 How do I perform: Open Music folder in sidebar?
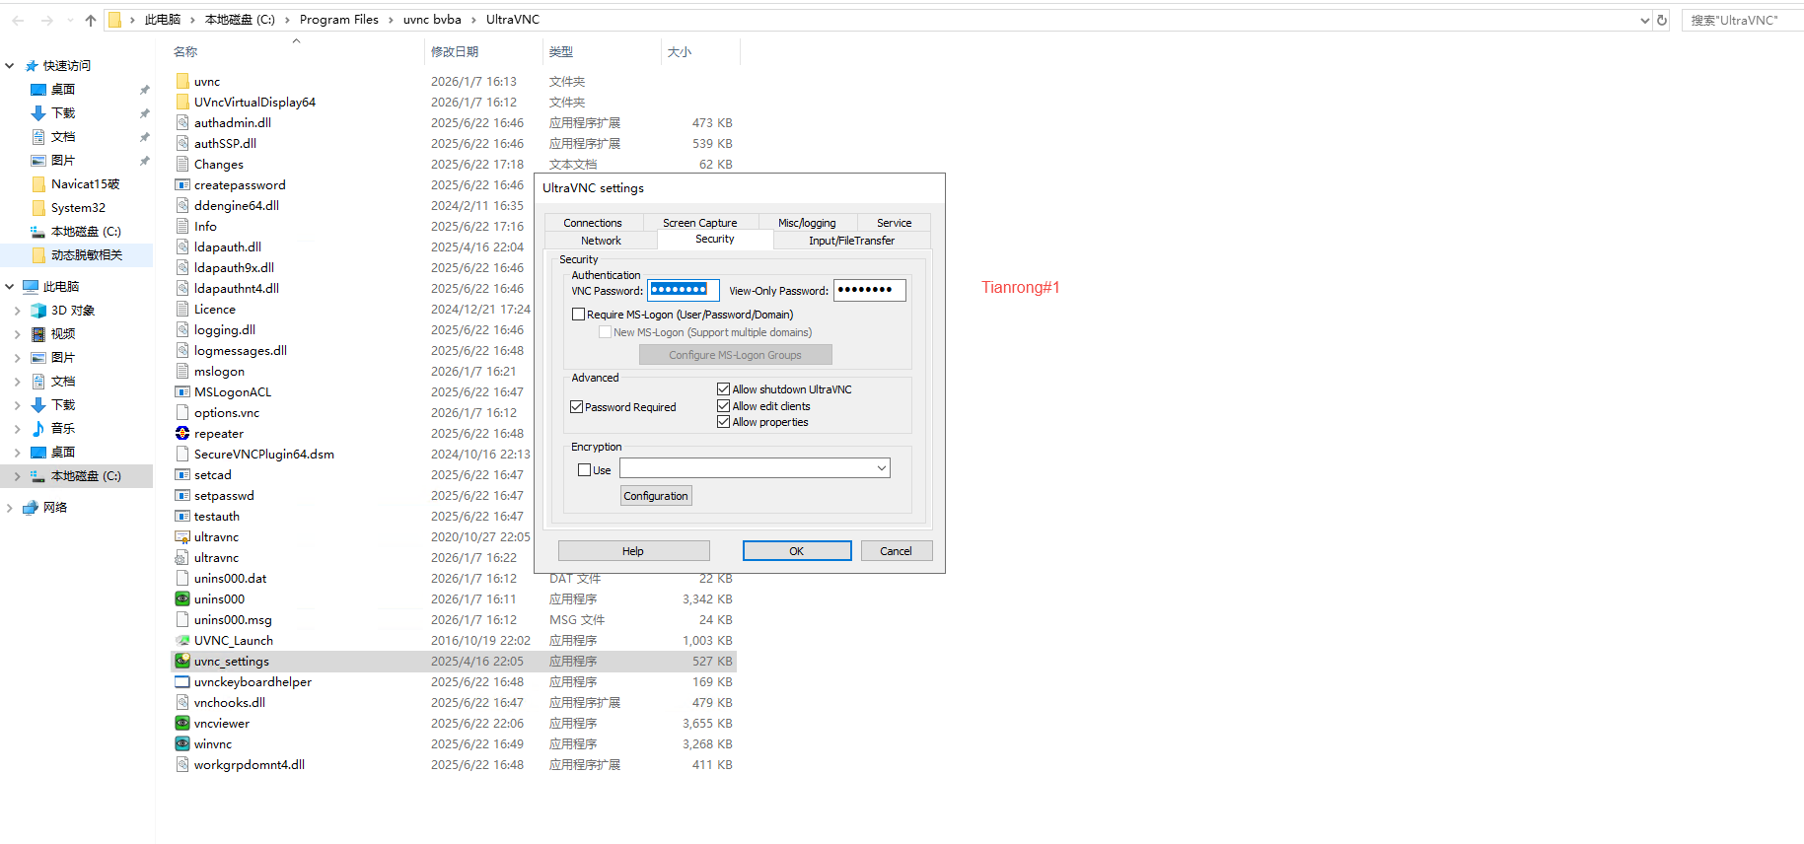tap(63, 428)
